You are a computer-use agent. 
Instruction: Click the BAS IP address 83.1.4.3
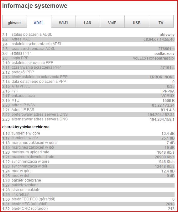click(x=168, y=110)
